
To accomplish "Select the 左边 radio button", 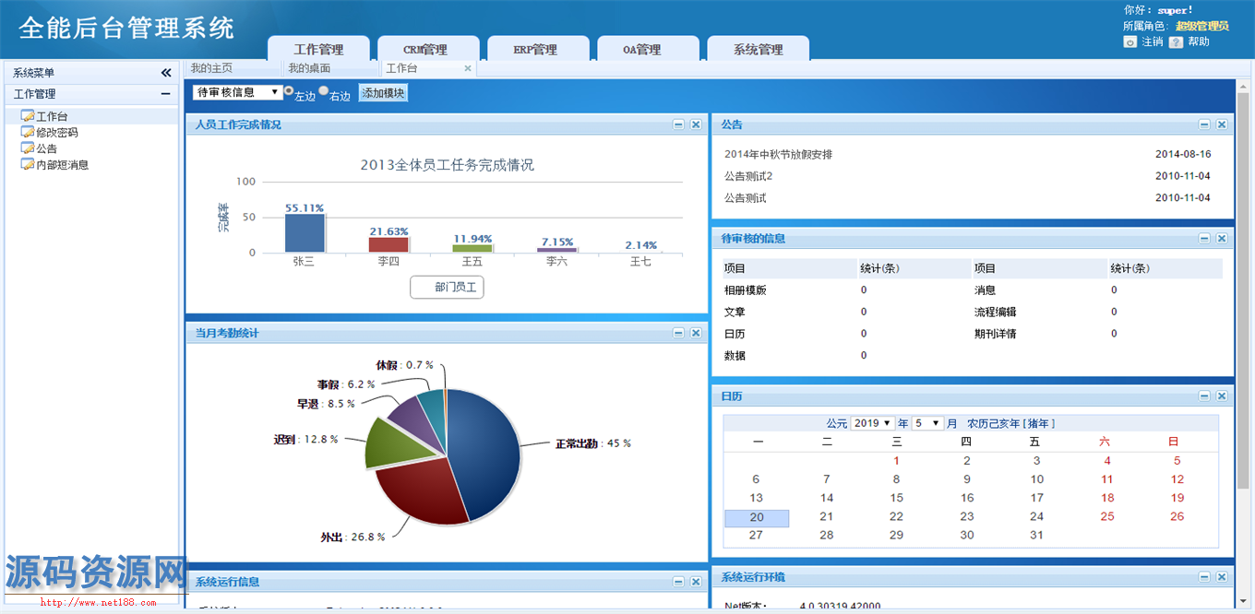I will (289, 91).
